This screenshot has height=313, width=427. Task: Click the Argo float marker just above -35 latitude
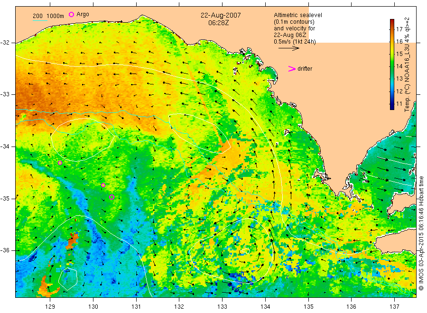click(111, 197)
